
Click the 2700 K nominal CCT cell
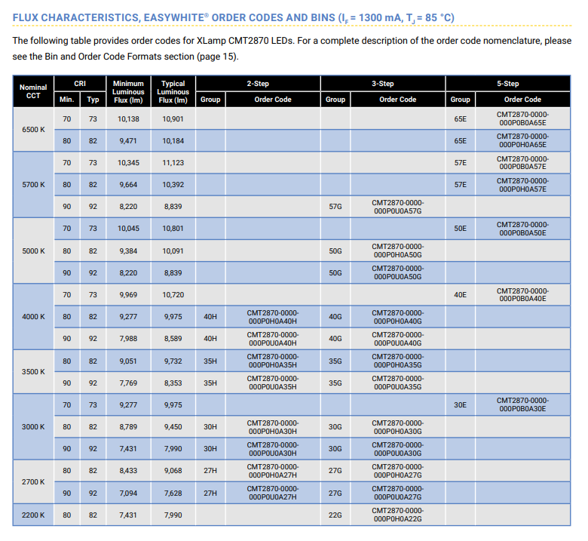33,481
